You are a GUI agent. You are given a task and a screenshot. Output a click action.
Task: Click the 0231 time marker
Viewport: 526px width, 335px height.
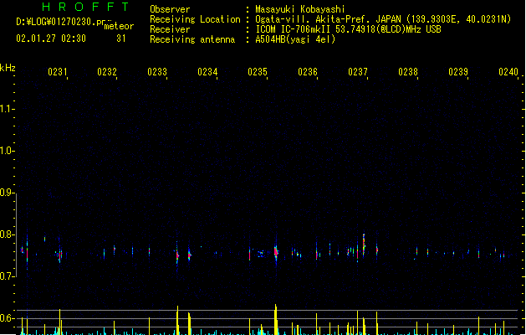pos(58,72)
